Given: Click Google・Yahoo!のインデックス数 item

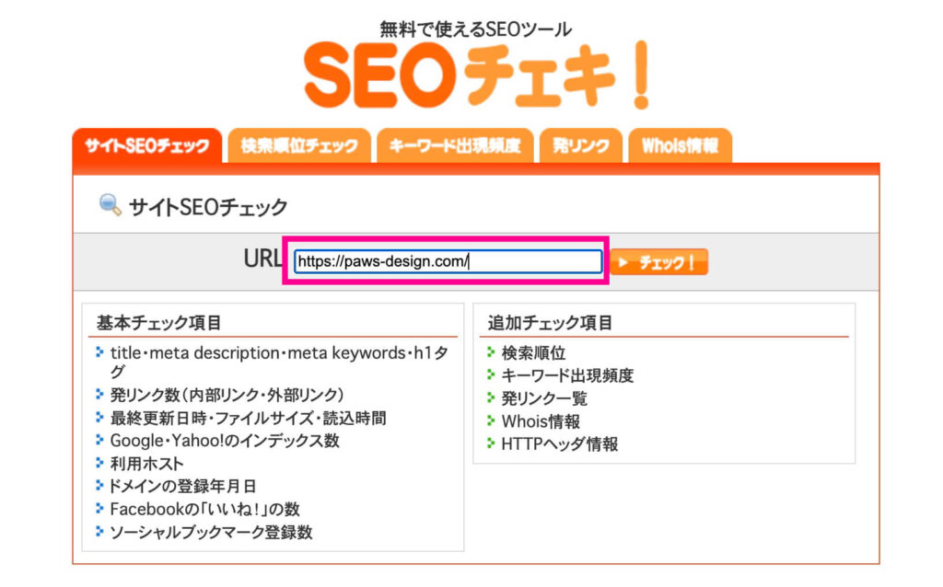Looking at the screenshot, I should tap(225, 441).
